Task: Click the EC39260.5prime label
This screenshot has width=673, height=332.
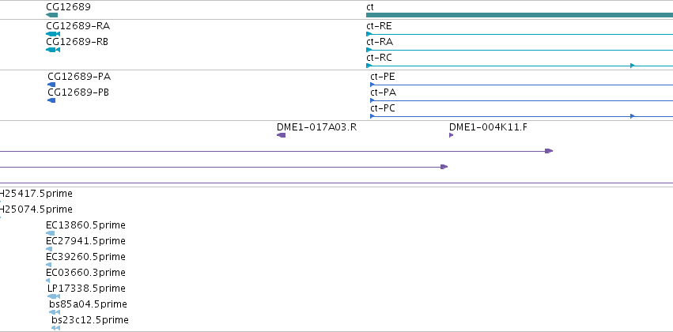Action: click(x=86, y=257)
